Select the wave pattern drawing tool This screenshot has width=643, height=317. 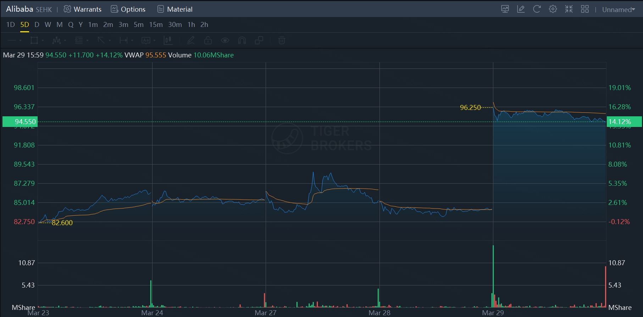pos(56,40)
